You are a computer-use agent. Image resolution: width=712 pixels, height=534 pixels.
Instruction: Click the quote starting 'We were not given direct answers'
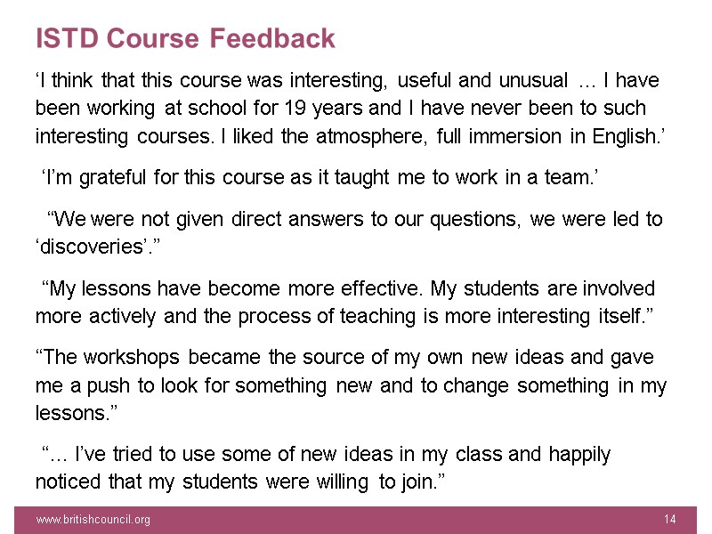[x=349, y=231]
